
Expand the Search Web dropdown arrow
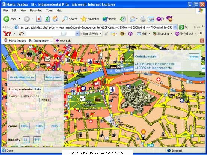click(101, 34)
